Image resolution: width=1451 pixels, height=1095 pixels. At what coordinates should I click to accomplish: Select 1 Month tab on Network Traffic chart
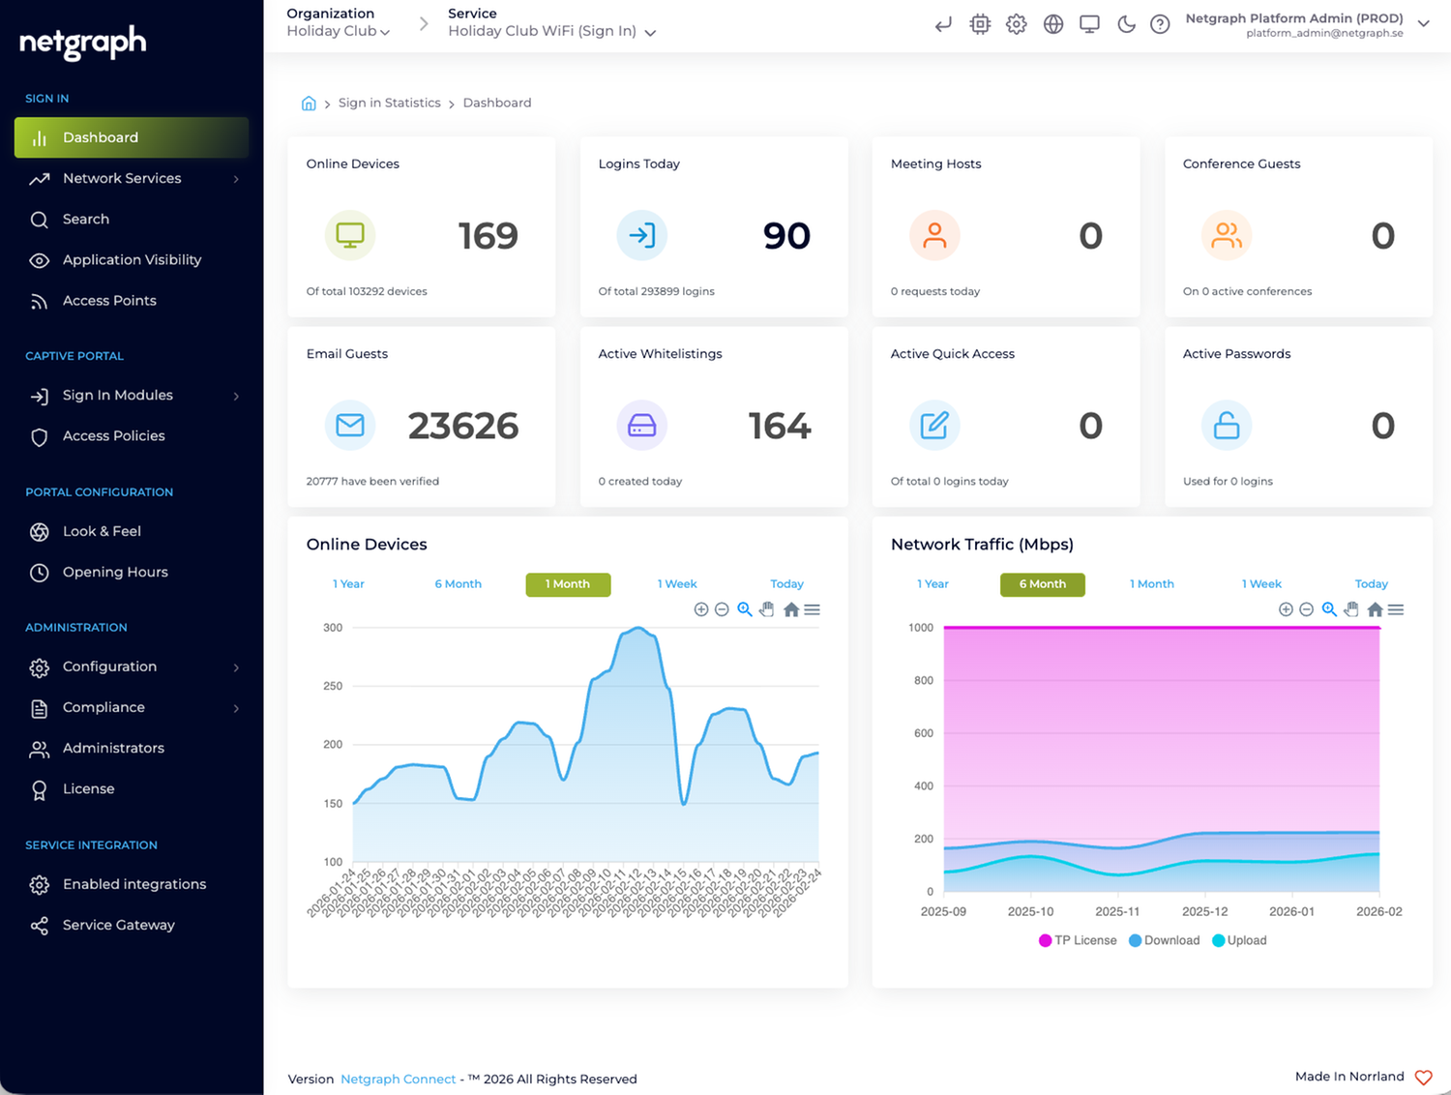point(1151,584)
